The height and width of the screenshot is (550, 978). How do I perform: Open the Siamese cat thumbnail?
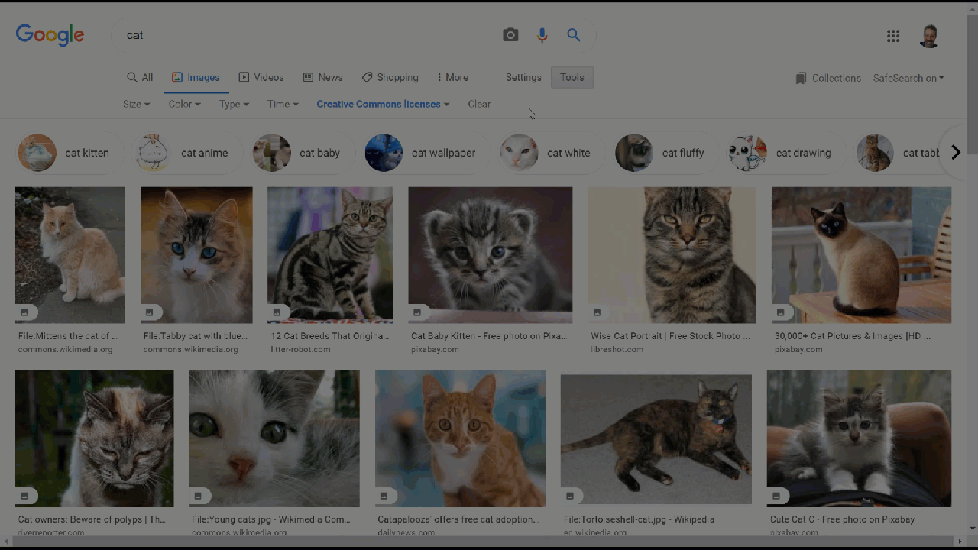click(861, 255)
